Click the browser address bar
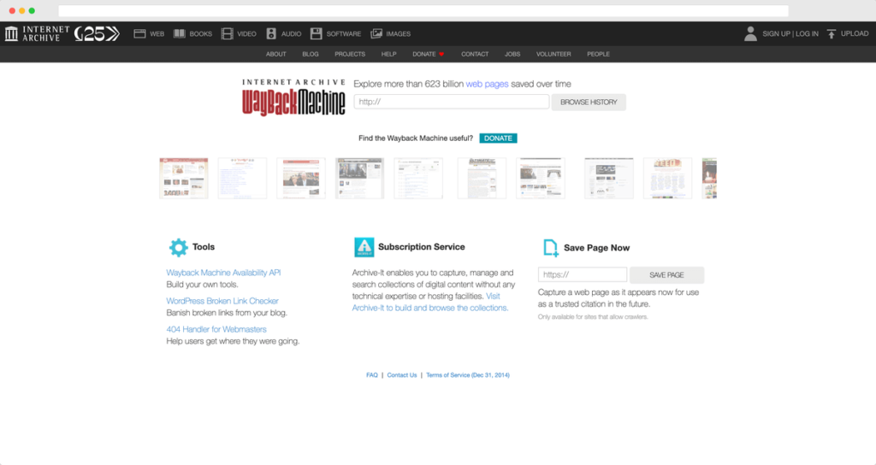Image resolution: width=876 pixels, height=465 pixels. (x=423, y=11)
